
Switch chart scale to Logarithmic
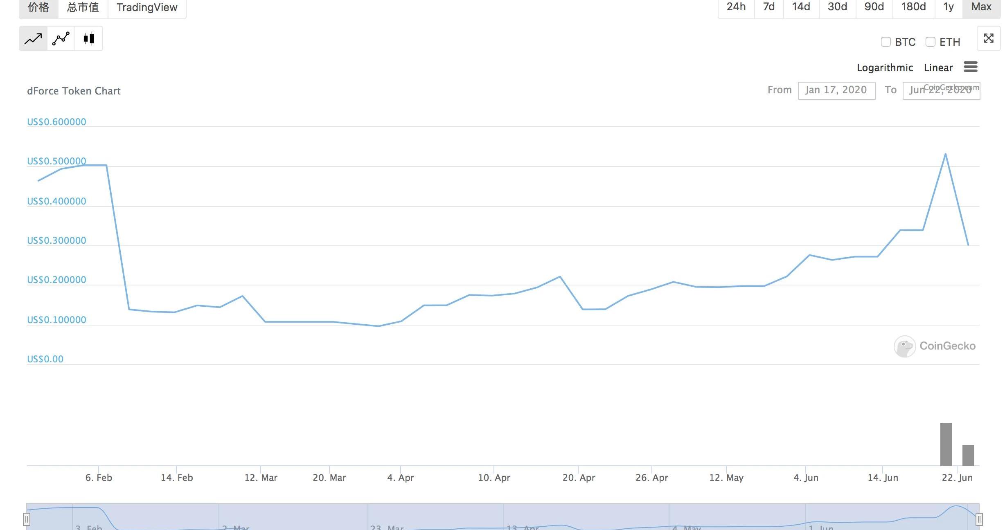[x=885, y=67]
